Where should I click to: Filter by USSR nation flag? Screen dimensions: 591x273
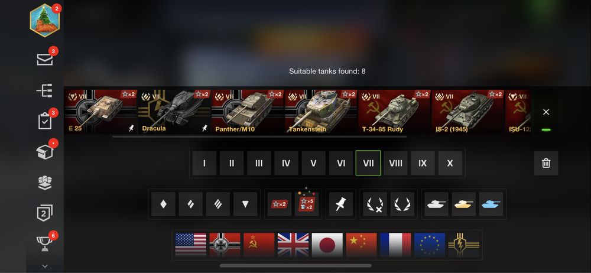(x=259, y=245)
